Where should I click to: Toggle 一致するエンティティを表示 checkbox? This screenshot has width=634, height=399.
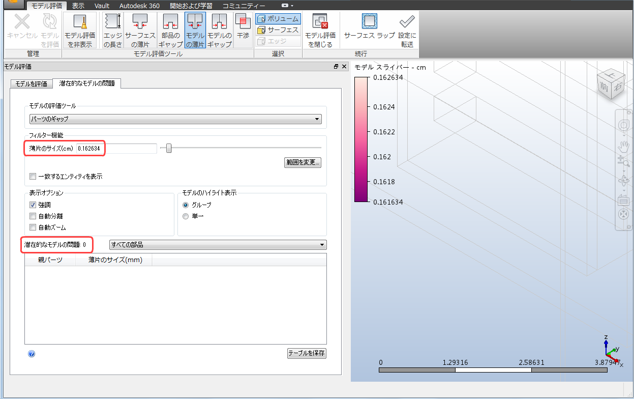click(x=33, y=177)
